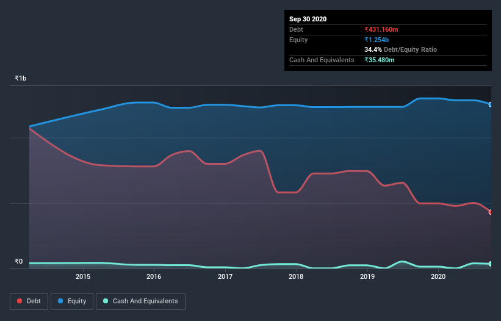
Task: Click the 34.4% Debt/Equity Ratio text
Action: pos(400,49)
